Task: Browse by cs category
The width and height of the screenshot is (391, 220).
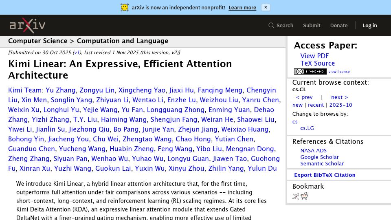Action: click(x=295, y=122)
